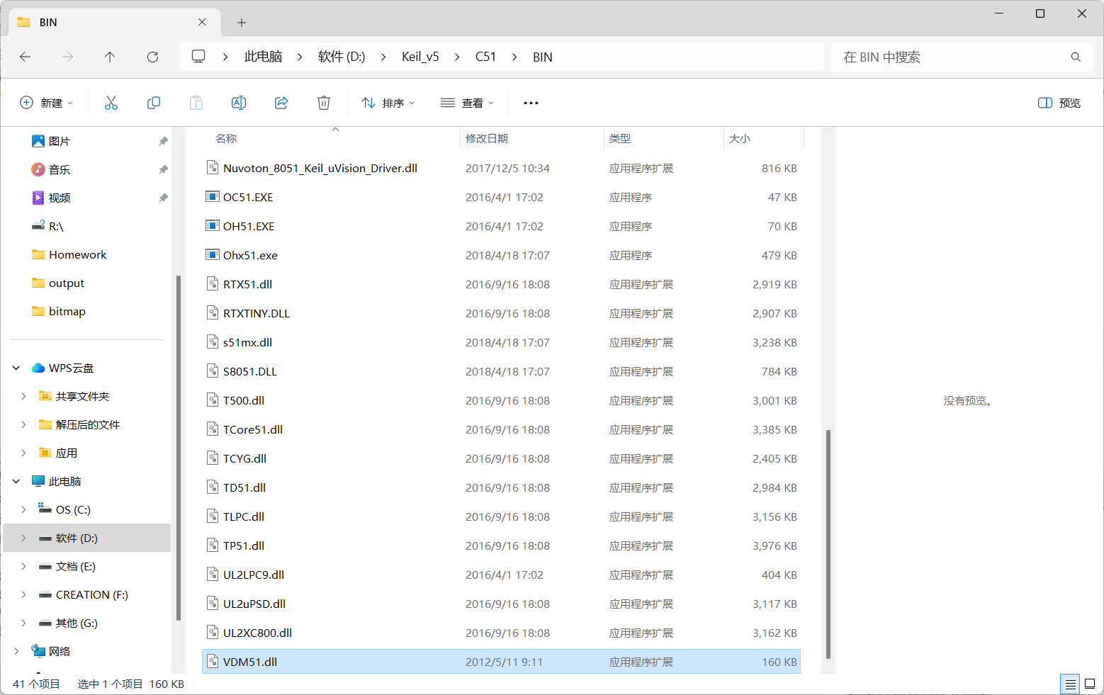Image resolution: width=1104 pixels, height=695 pixels.
Task: Go back with the left arrow
Action: point(26,57)
